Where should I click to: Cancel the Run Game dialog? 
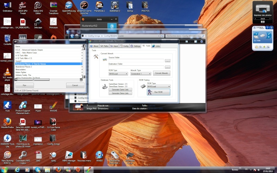pyautogui.click(x=75, y=85)
